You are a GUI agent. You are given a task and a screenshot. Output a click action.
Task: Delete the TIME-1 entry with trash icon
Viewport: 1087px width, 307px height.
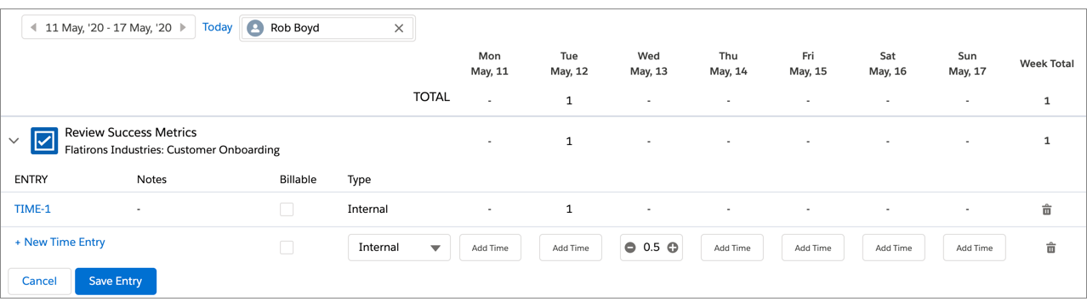1047,209
